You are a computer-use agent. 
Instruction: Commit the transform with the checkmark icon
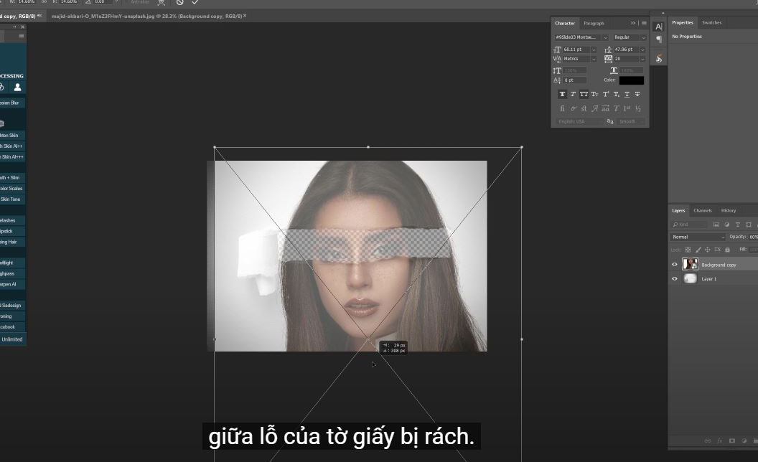coord(195,2)
